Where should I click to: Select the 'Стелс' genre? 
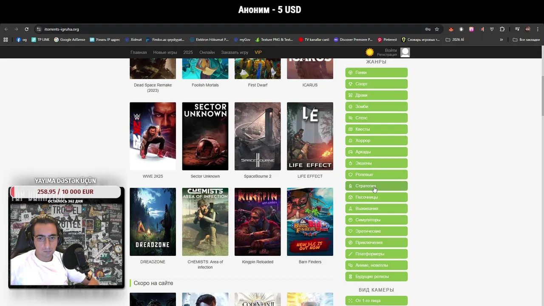[x=376, y=118]
